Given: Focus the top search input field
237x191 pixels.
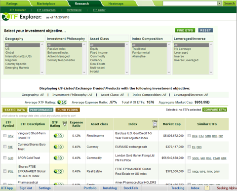Looking at the screenshot, I should [190, 3].
